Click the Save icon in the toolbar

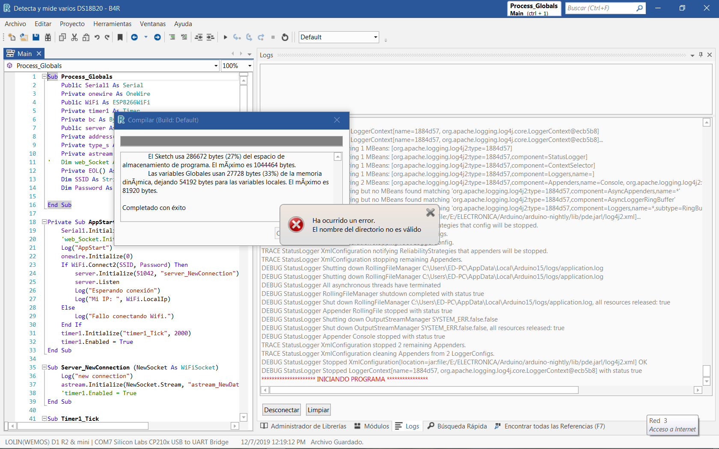tap(36, 37)
